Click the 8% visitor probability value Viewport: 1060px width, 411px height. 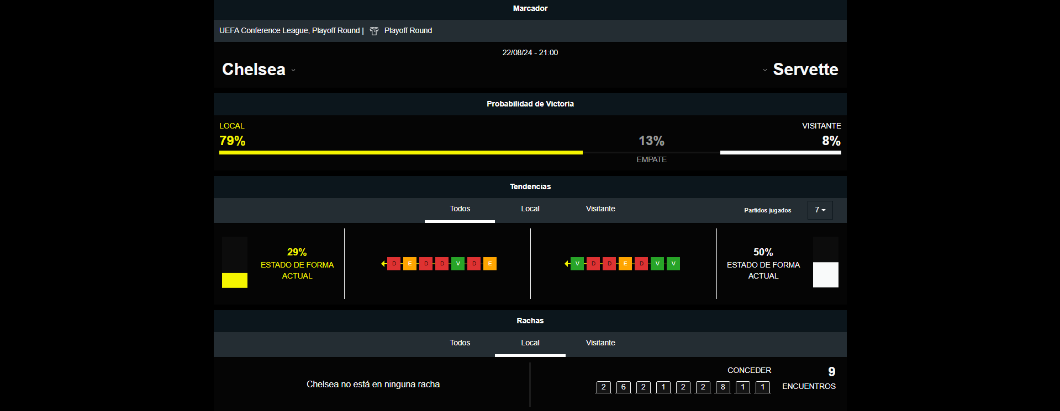831,141
